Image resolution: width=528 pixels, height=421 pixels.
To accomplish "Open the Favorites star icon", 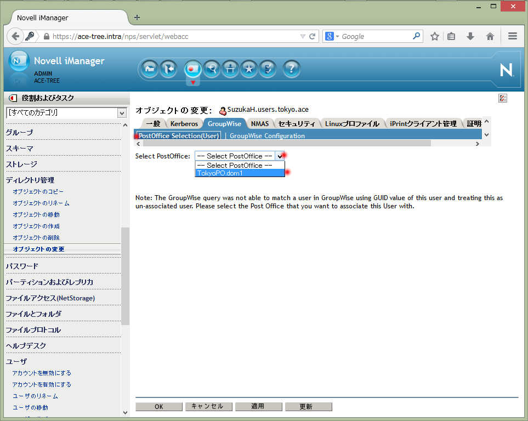I will click(x=249, y=69).
